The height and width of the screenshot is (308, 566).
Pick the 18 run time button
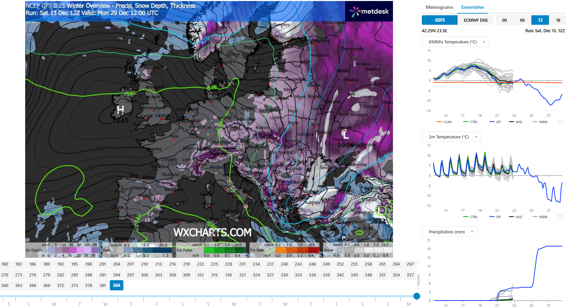coord(558,20)
